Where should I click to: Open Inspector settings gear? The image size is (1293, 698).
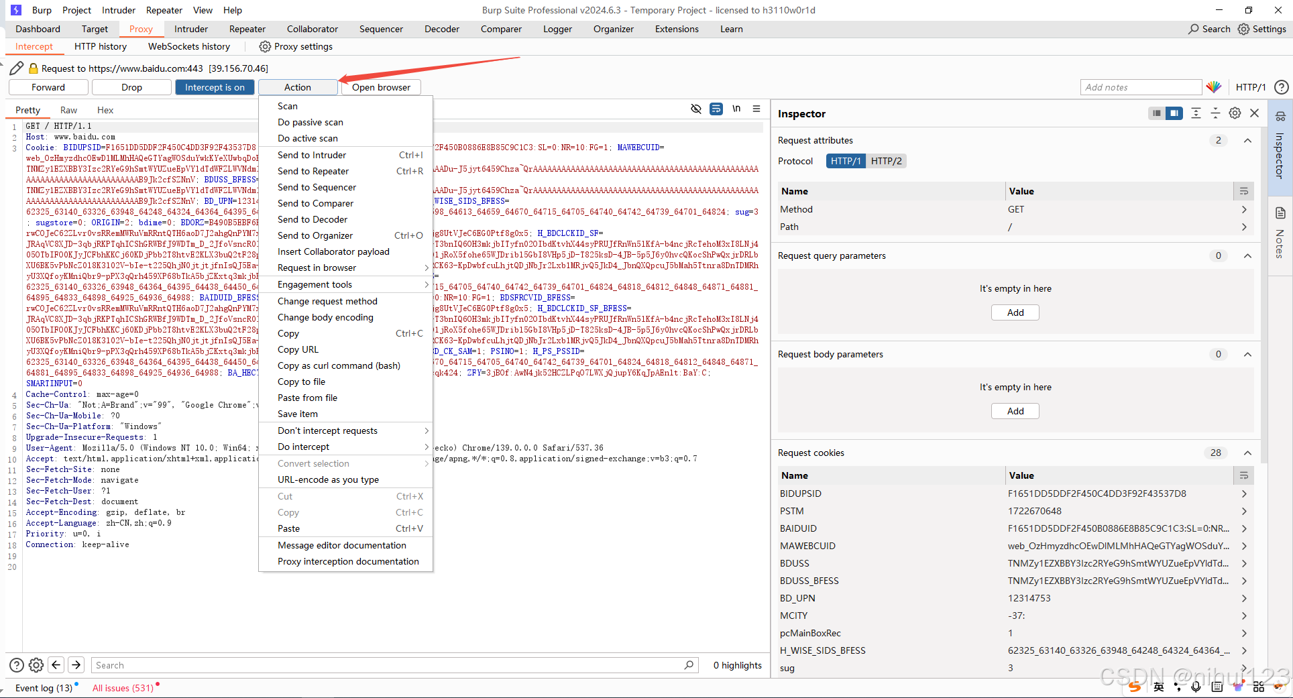[1235, 113]
